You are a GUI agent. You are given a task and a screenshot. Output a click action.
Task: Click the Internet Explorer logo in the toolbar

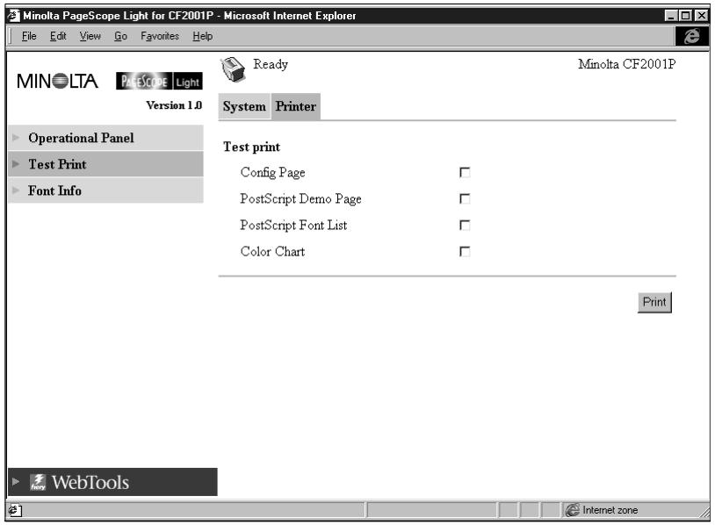point(692,35)
